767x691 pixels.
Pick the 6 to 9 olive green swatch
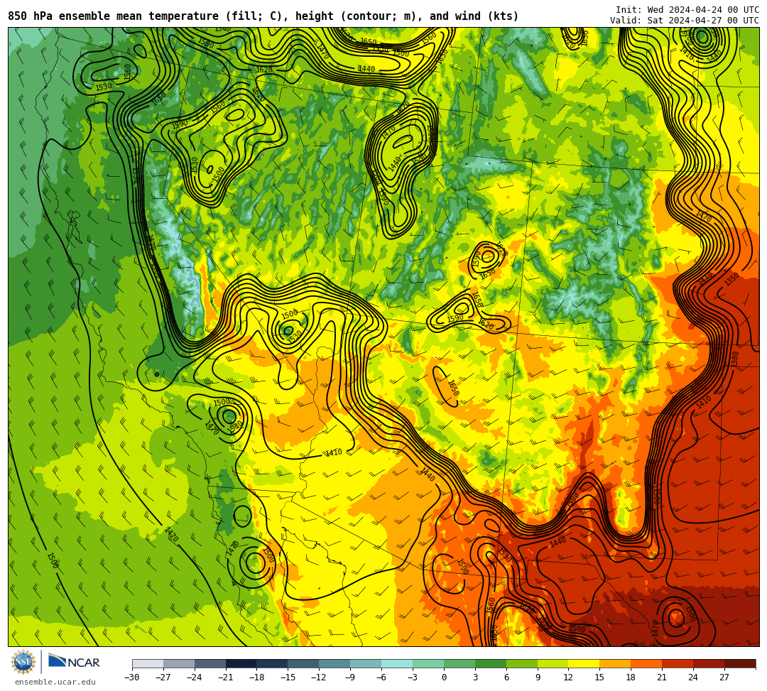[x=522, y=663]
